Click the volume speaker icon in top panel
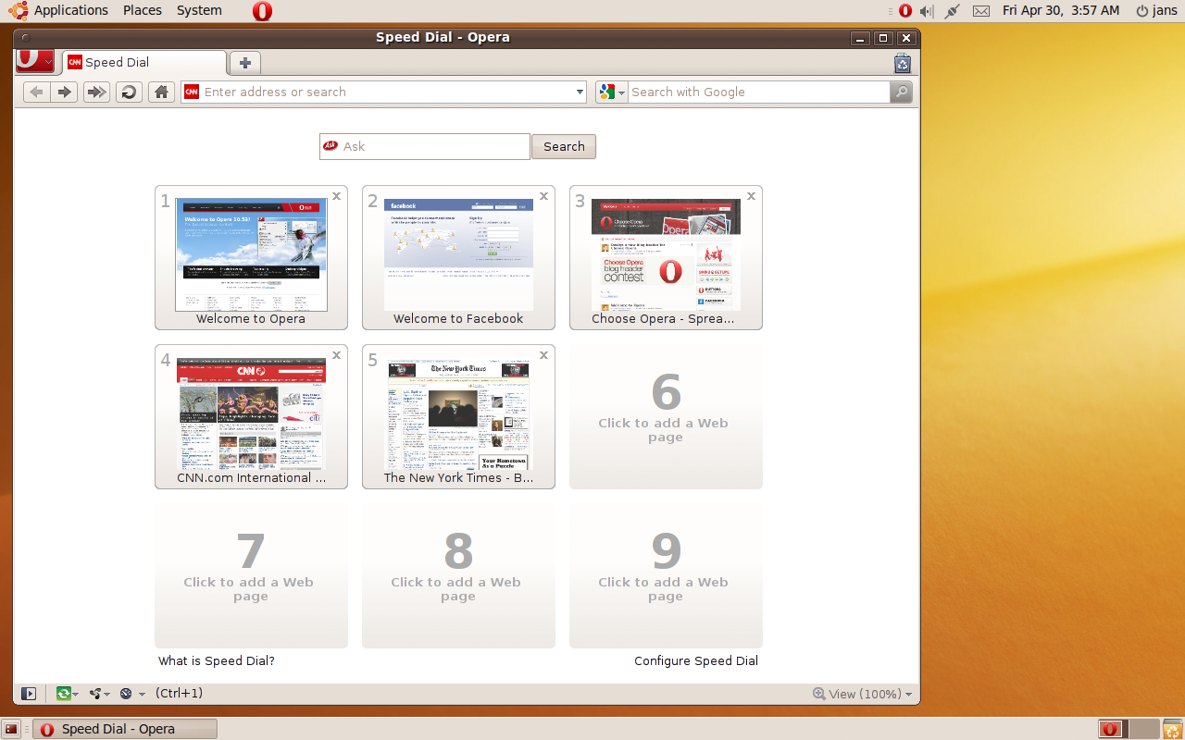 [927, 10]
